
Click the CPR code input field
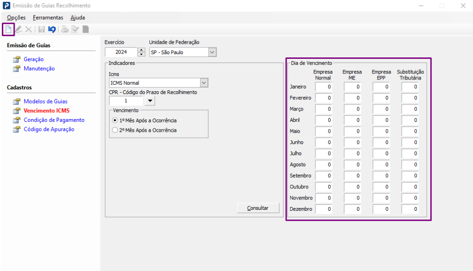[126, 101]
